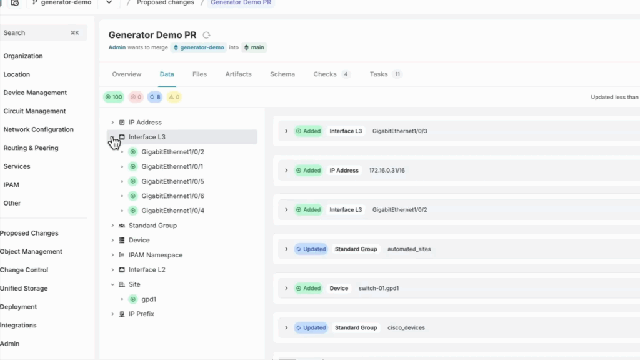Open IPAM in the sidebar
This screenshot has height=360, width=640.
11,184
